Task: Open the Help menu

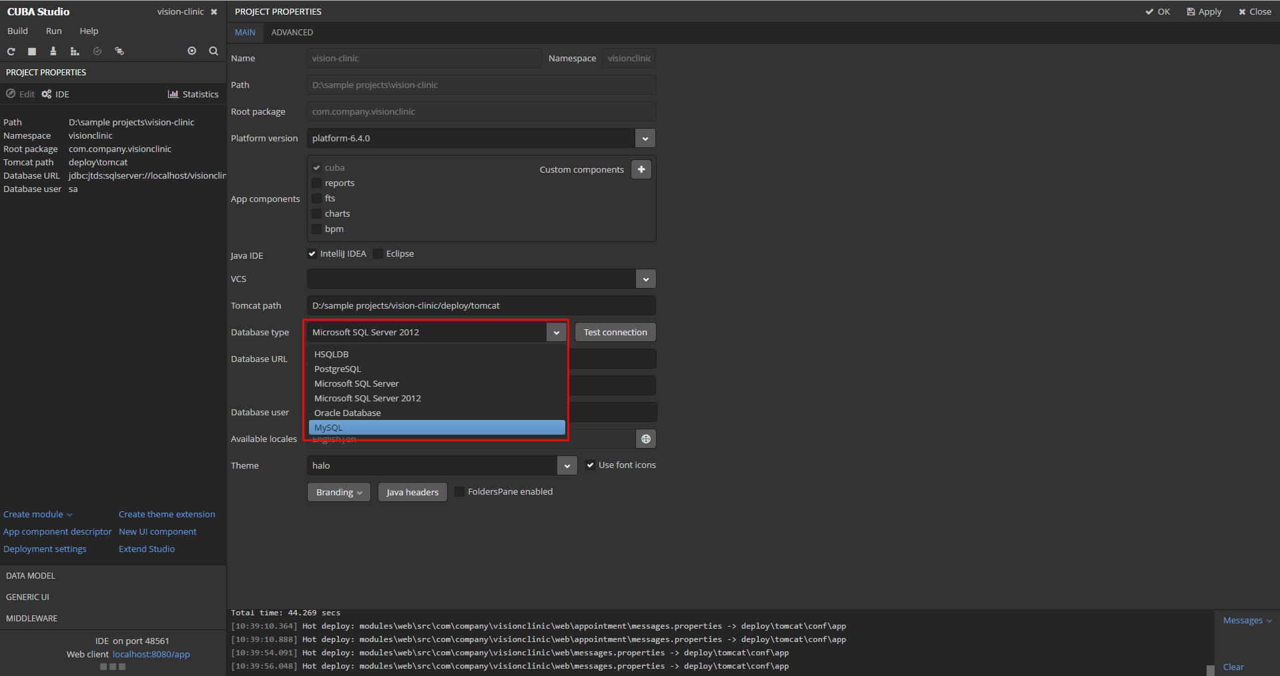Action: click(89, 31)
